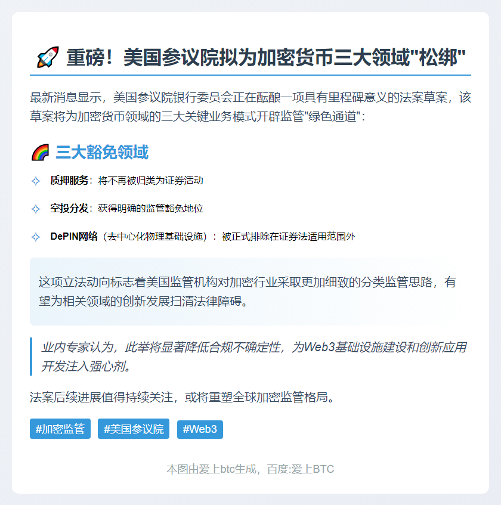Screen dimensions: 501x505
Task: Click the footer credit 本图由爱上btc生成
Action: click(211, 469)
